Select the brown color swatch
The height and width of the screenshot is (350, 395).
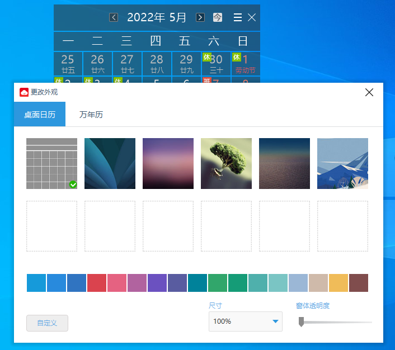(x=359, y=283)
